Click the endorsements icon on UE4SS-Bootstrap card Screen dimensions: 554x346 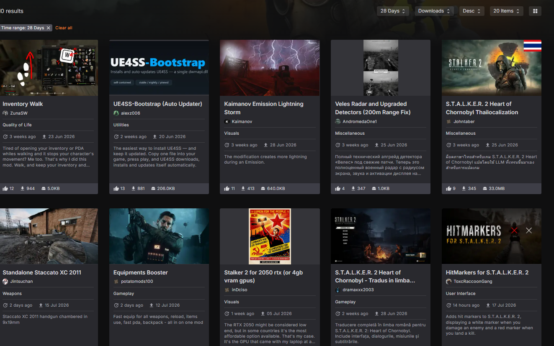pos(116,189)
